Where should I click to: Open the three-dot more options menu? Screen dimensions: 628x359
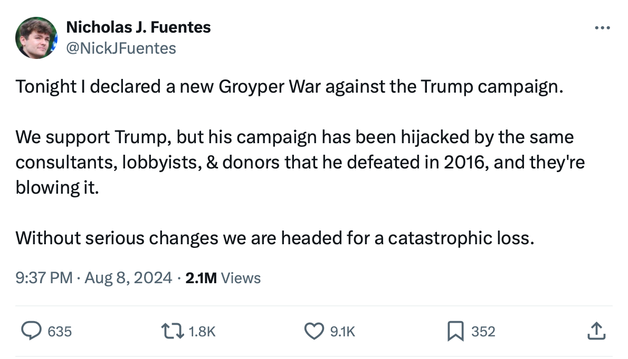602,28
